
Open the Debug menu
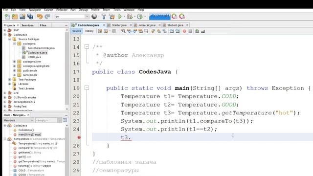83,10
